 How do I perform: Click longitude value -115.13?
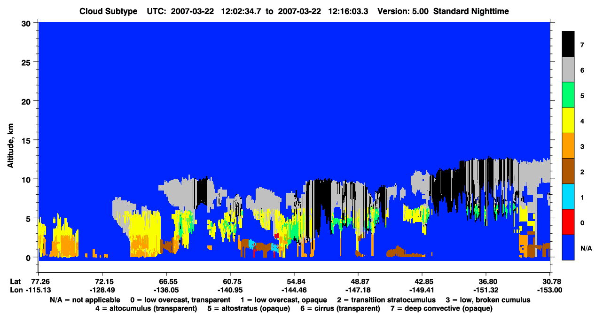39,290
